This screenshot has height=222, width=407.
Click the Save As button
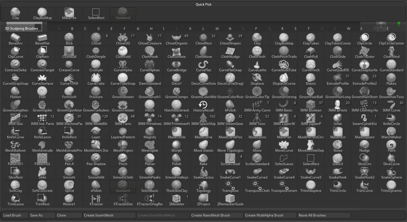42,215
